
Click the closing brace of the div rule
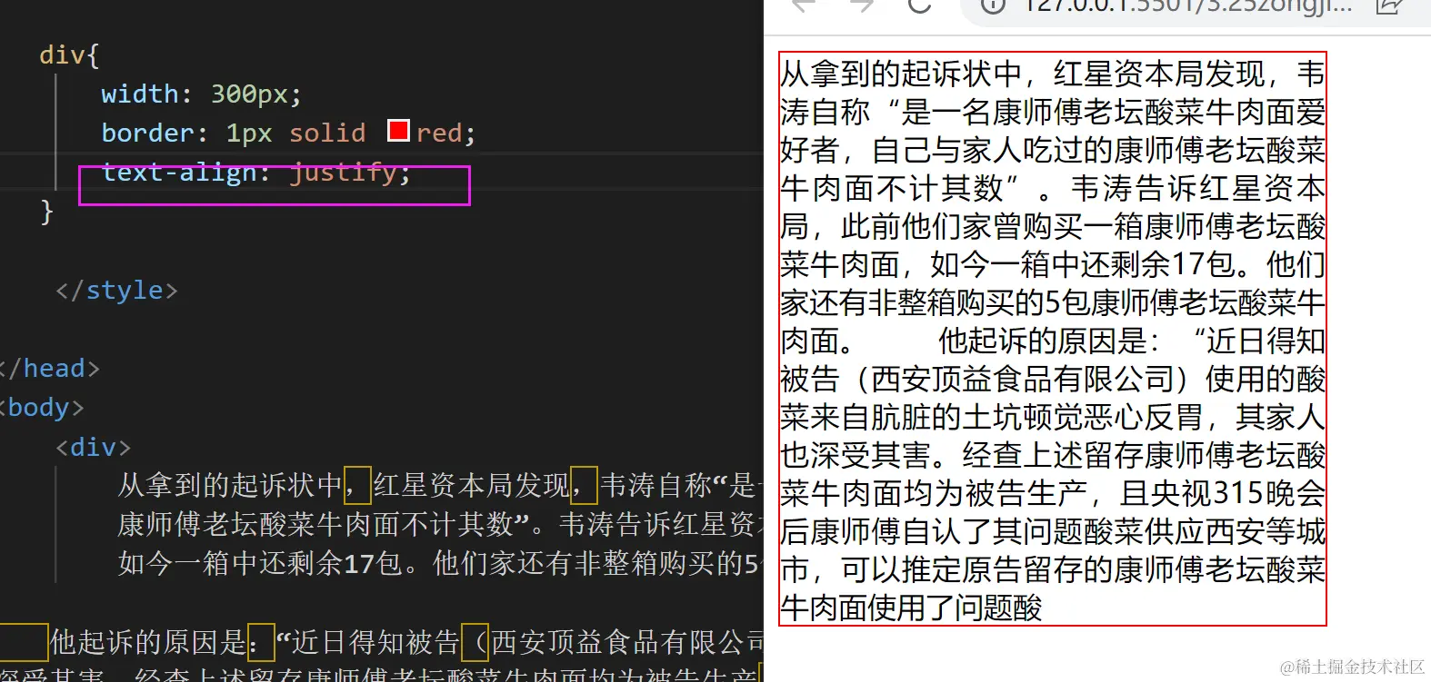(47, 213)
